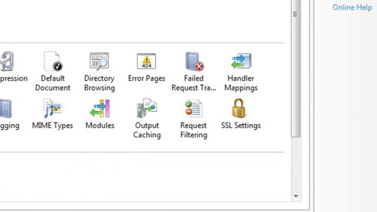Open the Output Caching icon

click(x=147, y=108)
